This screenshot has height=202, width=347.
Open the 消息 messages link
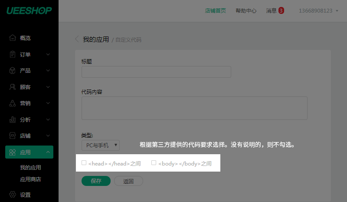(272, 11)
